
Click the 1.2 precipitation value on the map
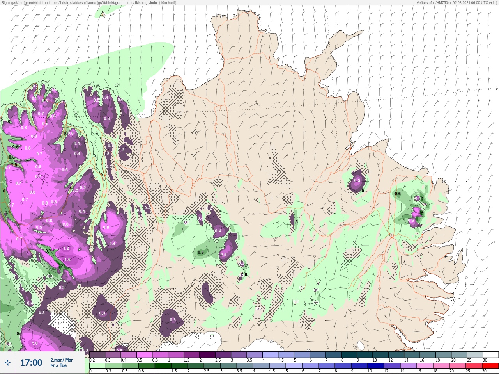tap(66, 248)
